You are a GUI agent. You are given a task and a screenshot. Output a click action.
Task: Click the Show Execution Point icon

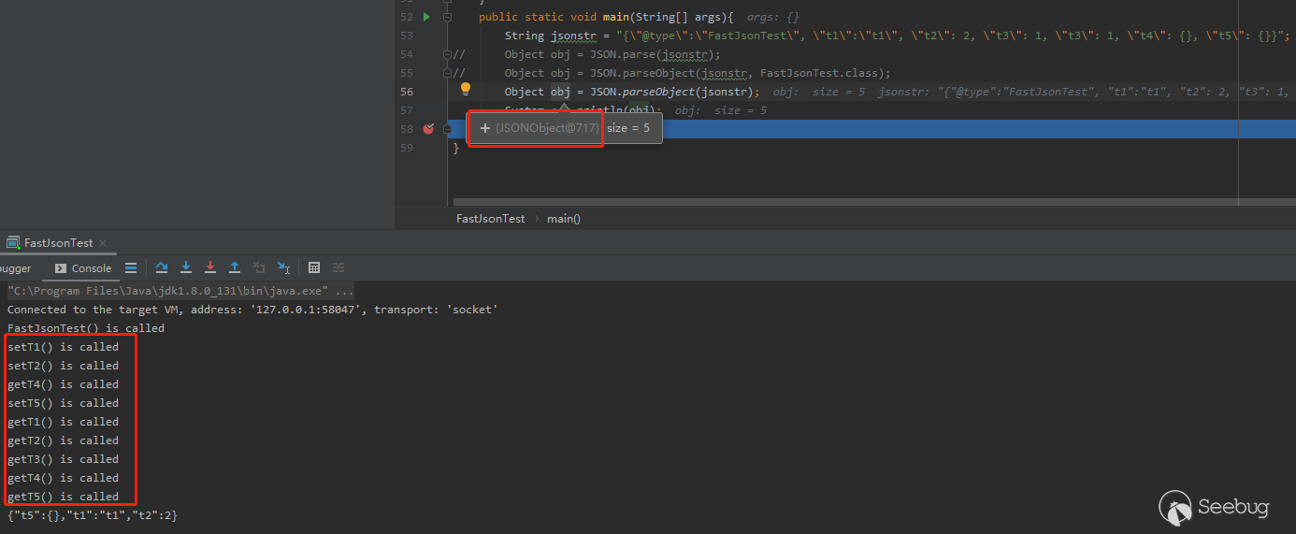[x=131, y=267]
